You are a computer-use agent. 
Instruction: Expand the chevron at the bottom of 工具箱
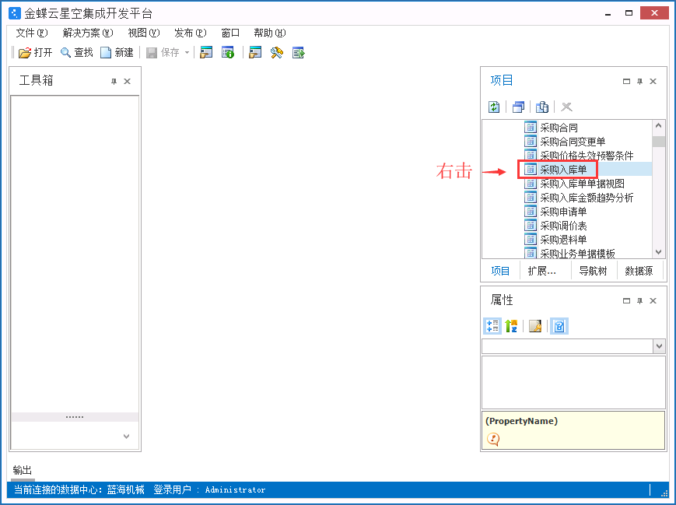click(x=126, y=437)
